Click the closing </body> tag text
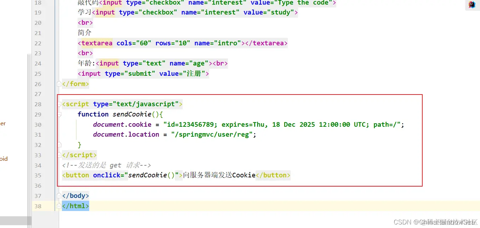 click(75, 196)
